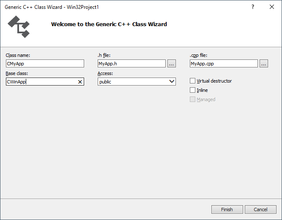Browse for the .cpp file location

click(x=264, y=64)
